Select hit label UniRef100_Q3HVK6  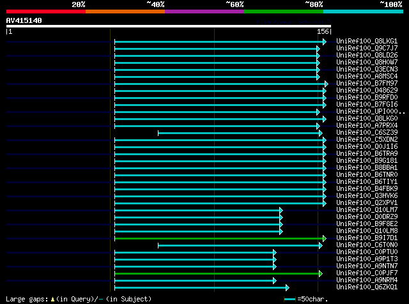[x=367, y=196]
